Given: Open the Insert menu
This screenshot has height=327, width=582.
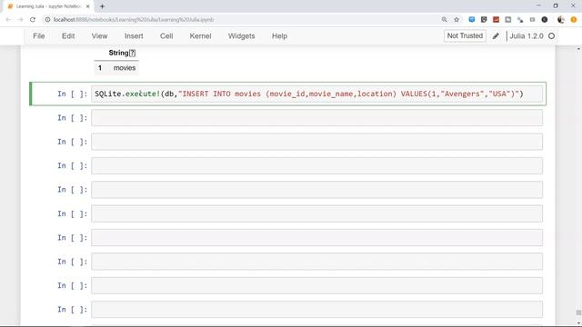Looking at the screenshot, I should coord(134,36).
